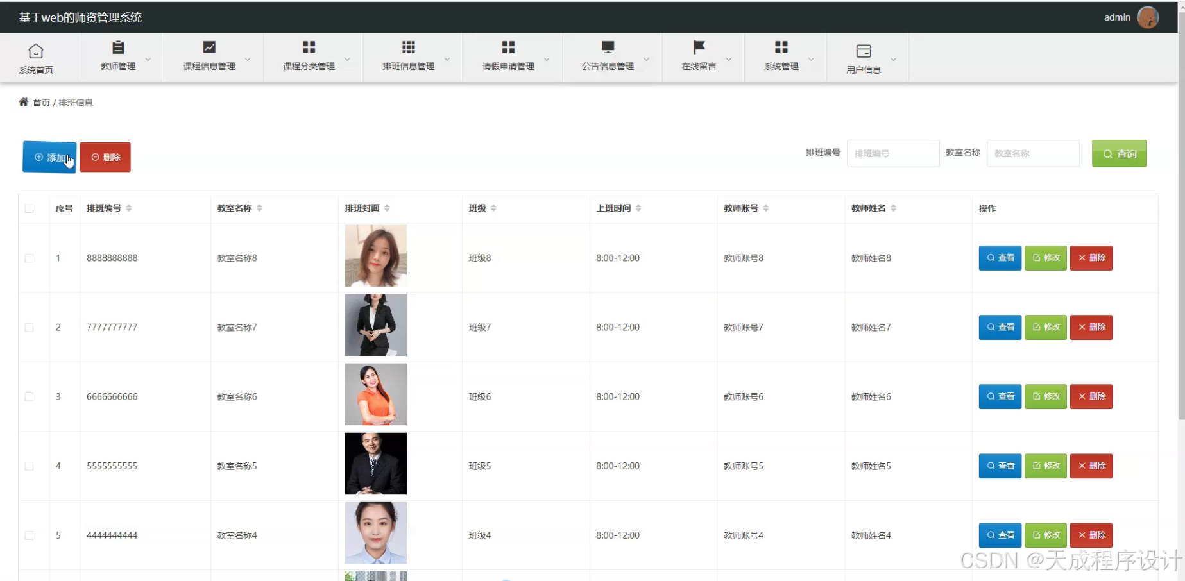Click the 公告信息管理 monitor icon
This screenshot has height=581, width=1185.
608,47
